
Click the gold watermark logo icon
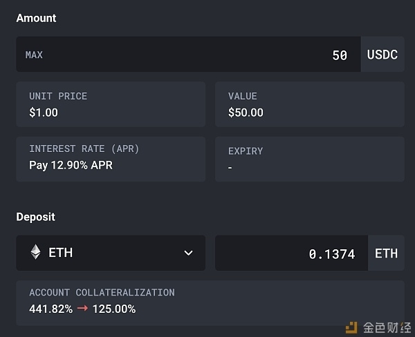tap(351, 327)
